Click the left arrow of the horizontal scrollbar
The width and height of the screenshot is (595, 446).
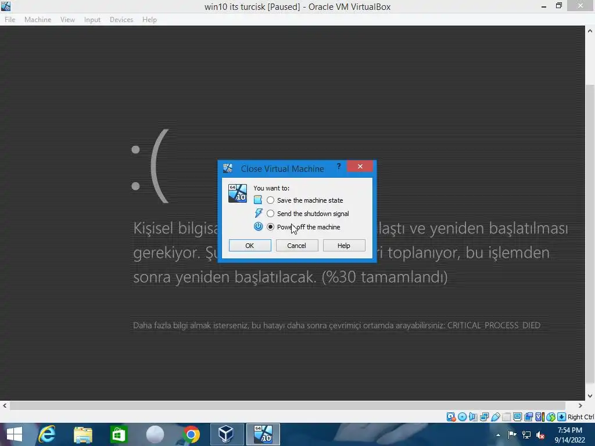click(5, 405)
